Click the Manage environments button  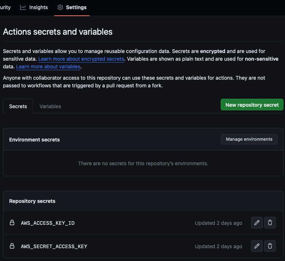pyautogui.click(x=249, y=139)
